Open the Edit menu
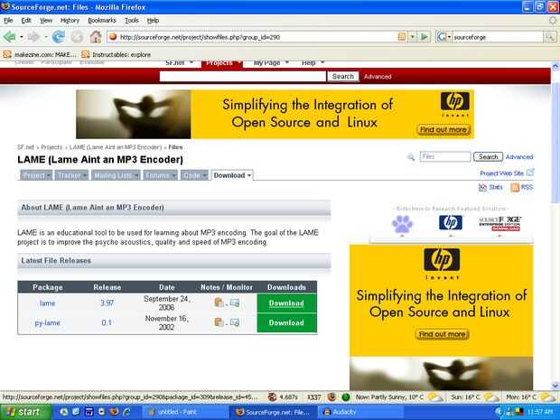 [26, 21]
